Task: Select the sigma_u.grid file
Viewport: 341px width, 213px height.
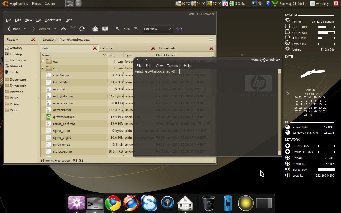Action: point(62,137)
